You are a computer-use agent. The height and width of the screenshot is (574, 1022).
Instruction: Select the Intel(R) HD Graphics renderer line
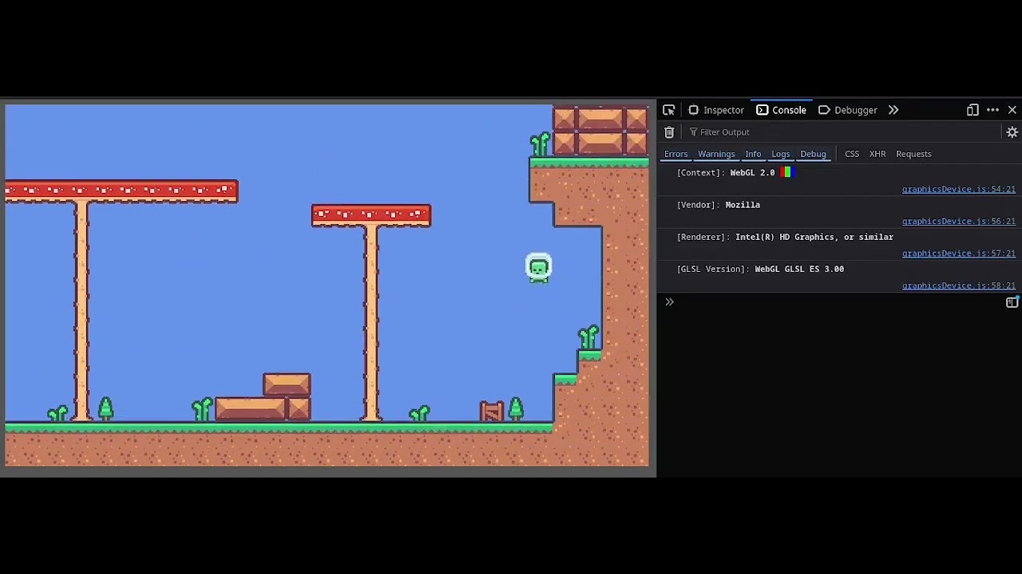point(785,237)
